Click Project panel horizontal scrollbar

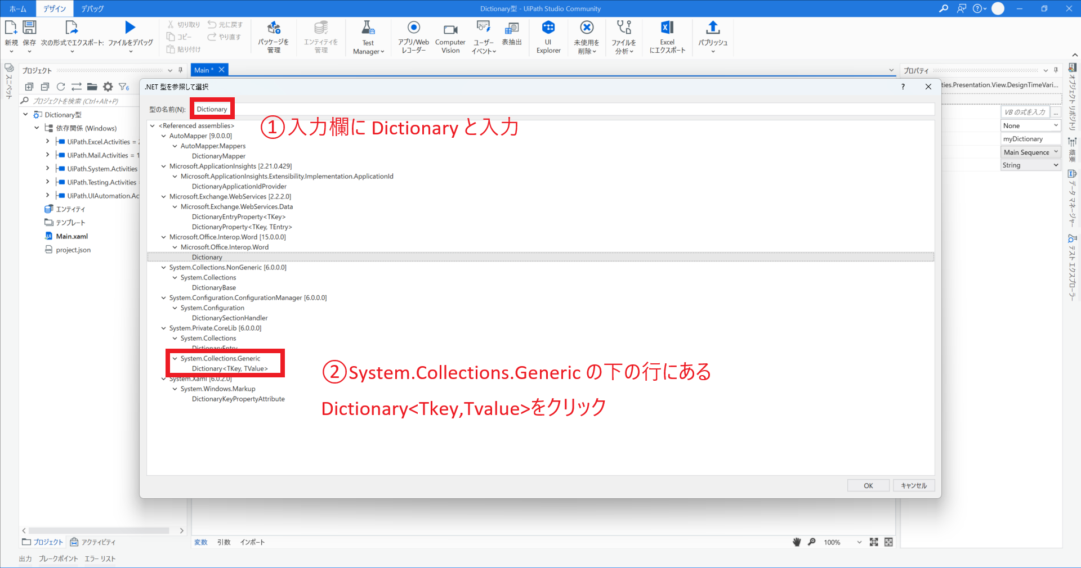99,530
